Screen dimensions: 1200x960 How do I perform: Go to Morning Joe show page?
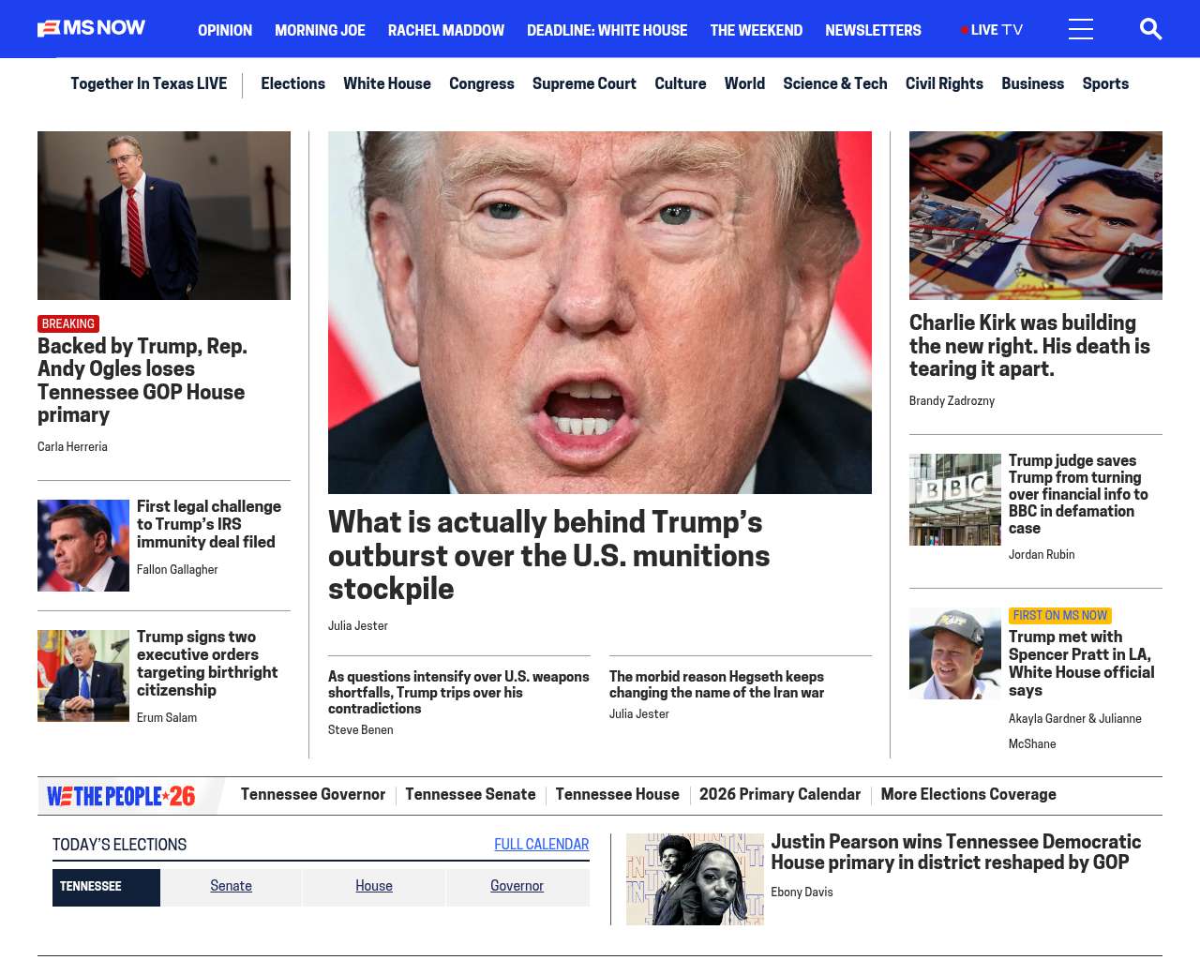pos(320,30)
